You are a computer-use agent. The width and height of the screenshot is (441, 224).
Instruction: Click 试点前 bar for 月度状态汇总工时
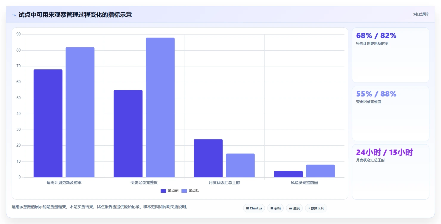(x=208, y=158)
